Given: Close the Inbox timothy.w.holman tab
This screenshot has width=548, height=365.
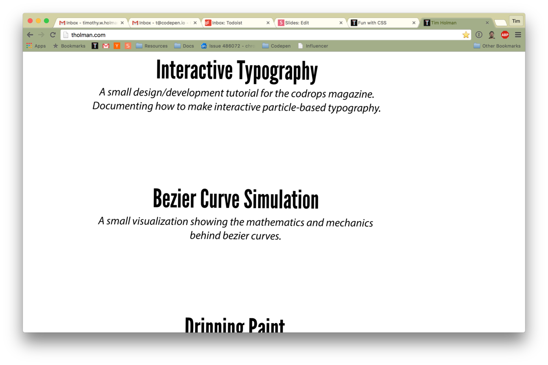Looking at the screenshot, I should 122,23.
